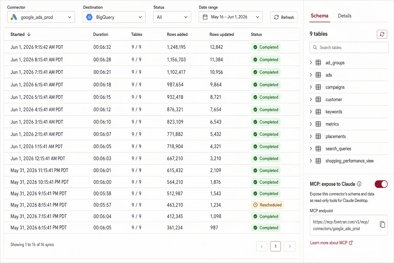This screenshot has width=394, height=263.
Task: Expand the search_queries table chevron
Action: click(311, 149)
